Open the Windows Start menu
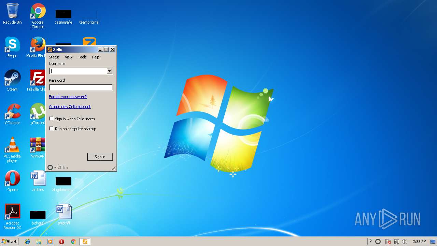The height and width of the screenshot is (246, 437). [10, 242]
